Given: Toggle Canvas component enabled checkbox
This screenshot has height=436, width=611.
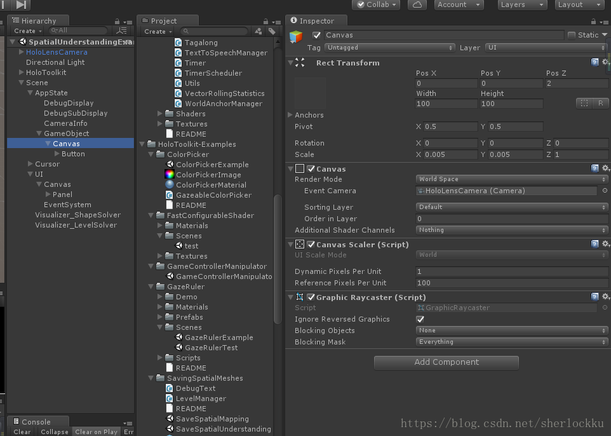Looking at the screenshot, I should [x=311, y=169].
